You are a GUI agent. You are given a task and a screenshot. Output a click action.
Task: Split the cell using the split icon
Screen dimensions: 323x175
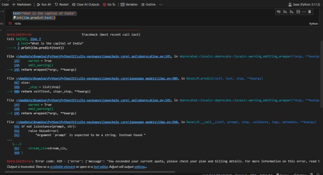pos(298,12)
